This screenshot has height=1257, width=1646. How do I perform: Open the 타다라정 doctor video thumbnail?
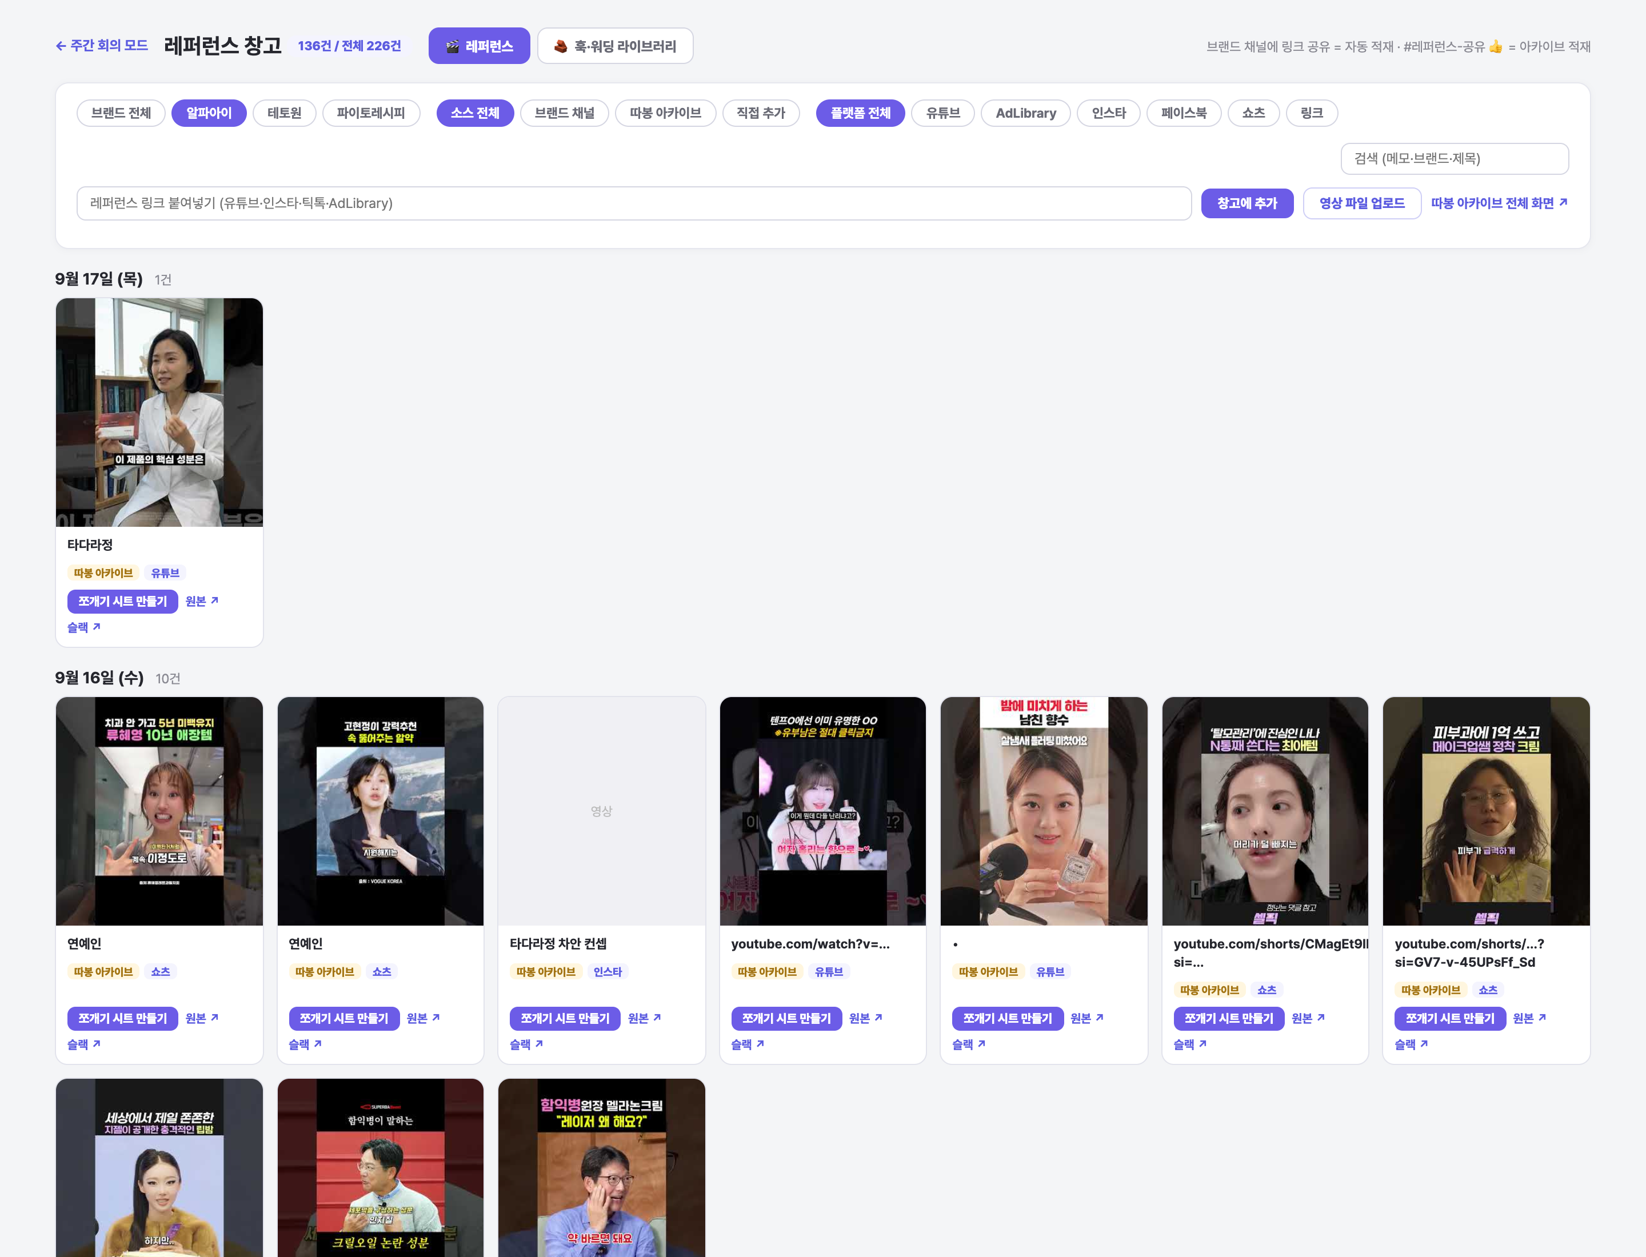[159, 413]
